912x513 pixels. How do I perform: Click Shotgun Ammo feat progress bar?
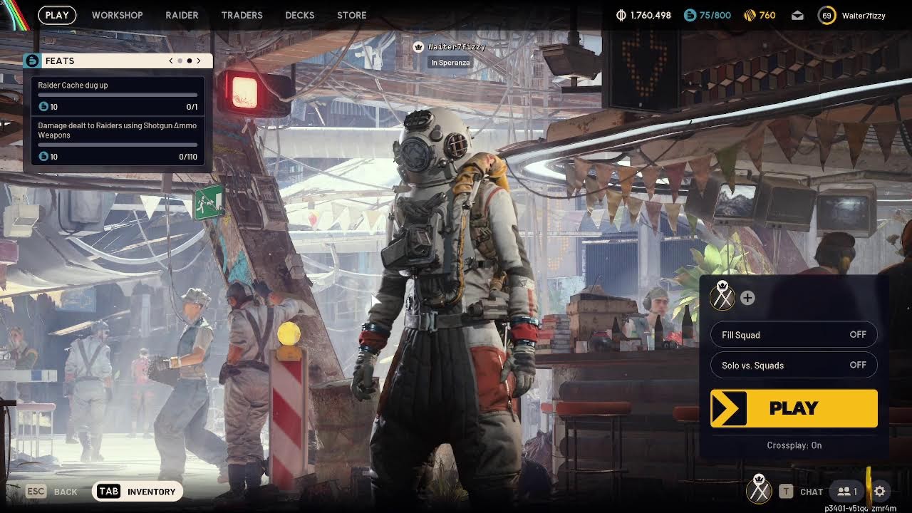click(x=118, y=145)
